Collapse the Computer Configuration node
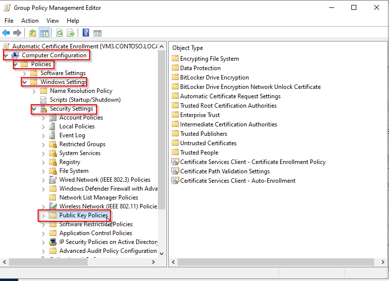The width and height of the screenshot is (389, 281). [6, 55]
